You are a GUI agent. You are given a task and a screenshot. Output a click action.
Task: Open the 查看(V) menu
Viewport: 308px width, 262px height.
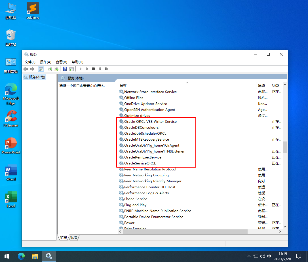[62, 62]
